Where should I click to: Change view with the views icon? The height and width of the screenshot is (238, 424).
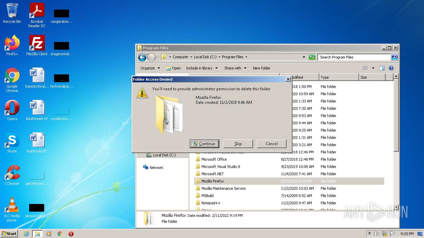pyautogui.click(x=365, y=68)
